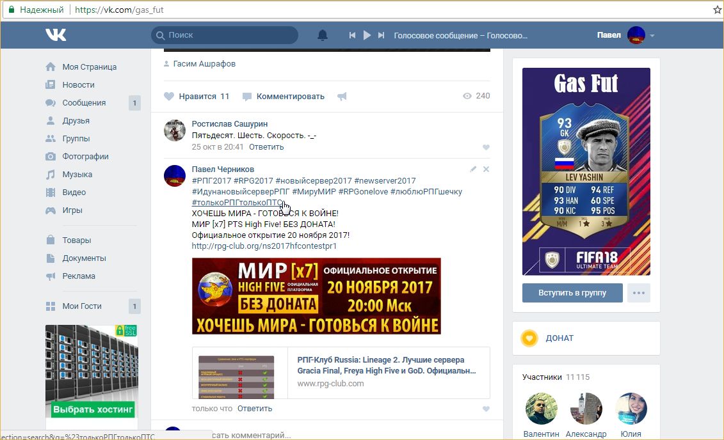Click the browser address bar URL
The width and height of the screenshot is (724, 440).
119,10
